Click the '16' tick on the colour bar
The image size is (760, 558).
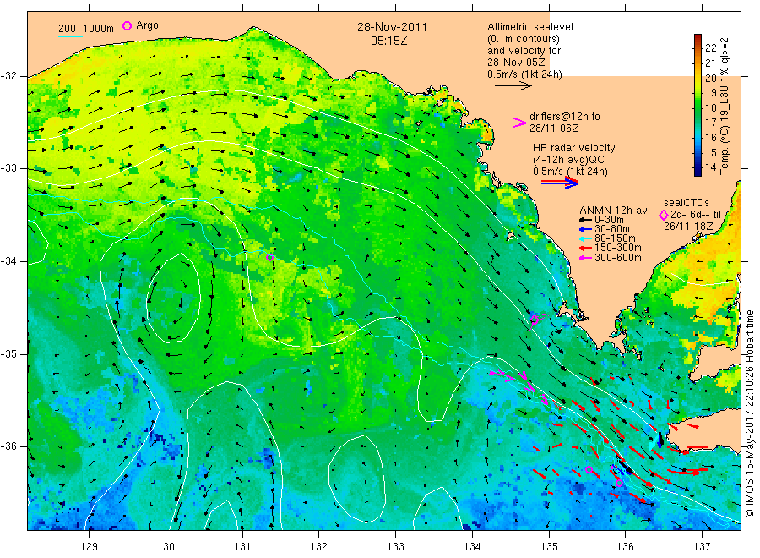[x=710, y=137]
